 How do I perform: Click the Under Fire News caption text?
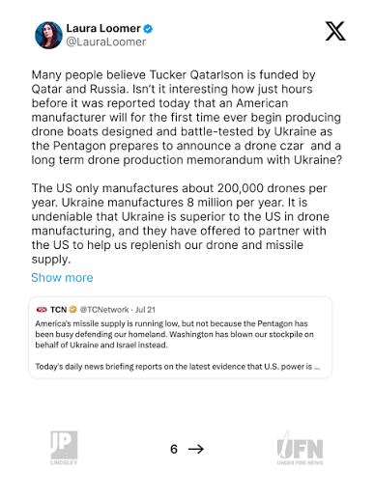300,462
